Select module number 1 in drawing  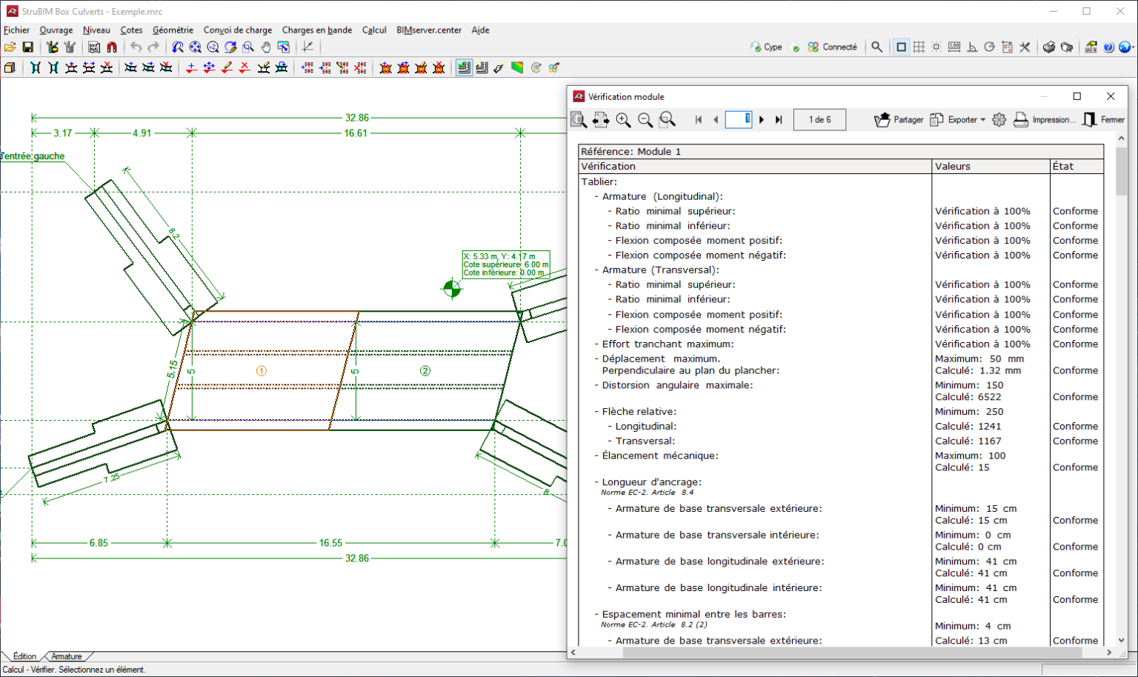(x=262, y=371)
